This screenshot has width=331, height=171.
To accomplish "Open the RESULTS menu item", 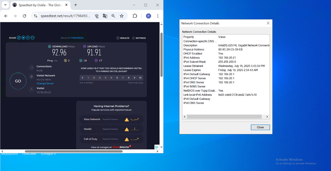I will coord(123,38).
